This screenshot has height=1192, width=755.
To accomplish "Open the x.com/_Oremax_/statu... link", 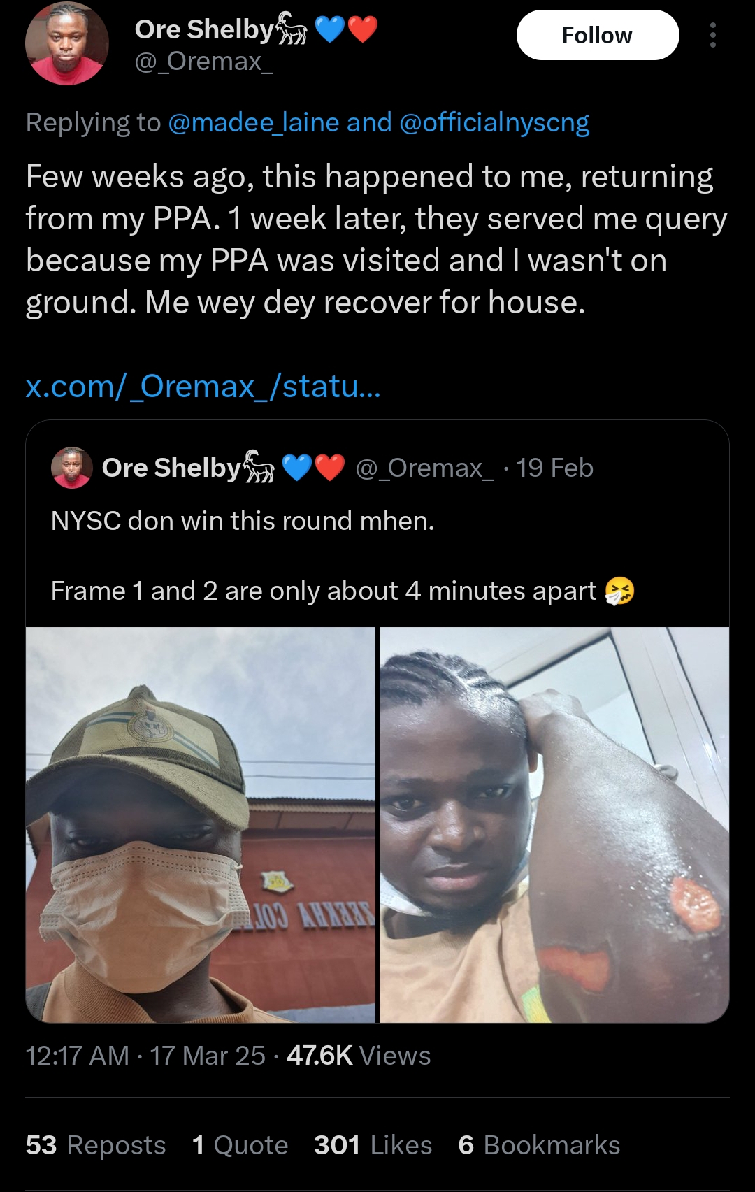I will 203,386.
